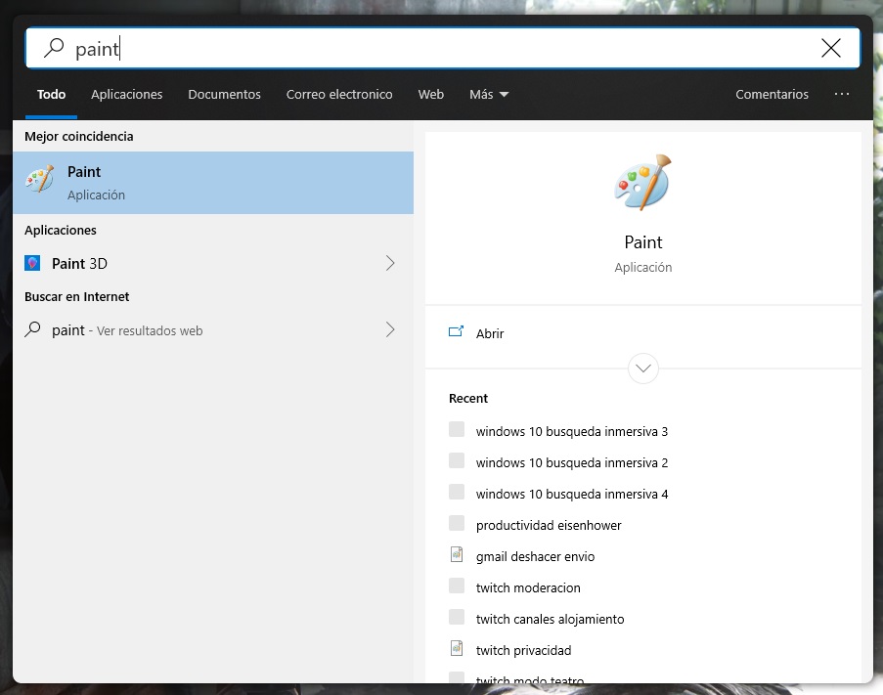883x695 pixels.
Task: Click thumbnail icon for twitch moderacion
Action: (457, 586)
